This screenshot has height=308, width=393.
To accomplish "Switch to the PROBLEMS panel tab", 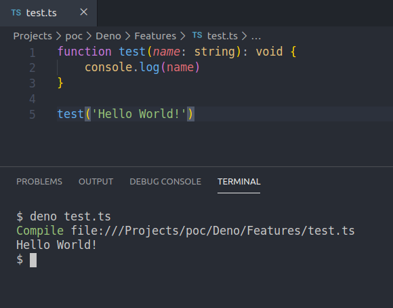I will point(39,182).
